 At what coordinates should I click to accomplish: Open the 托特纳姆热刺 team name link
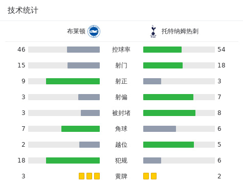(180, 31)
